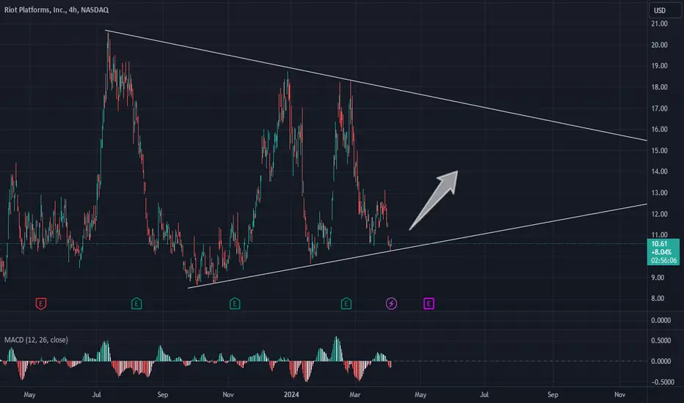Click the 0.5000 MACD scale label

coord(661,340)
